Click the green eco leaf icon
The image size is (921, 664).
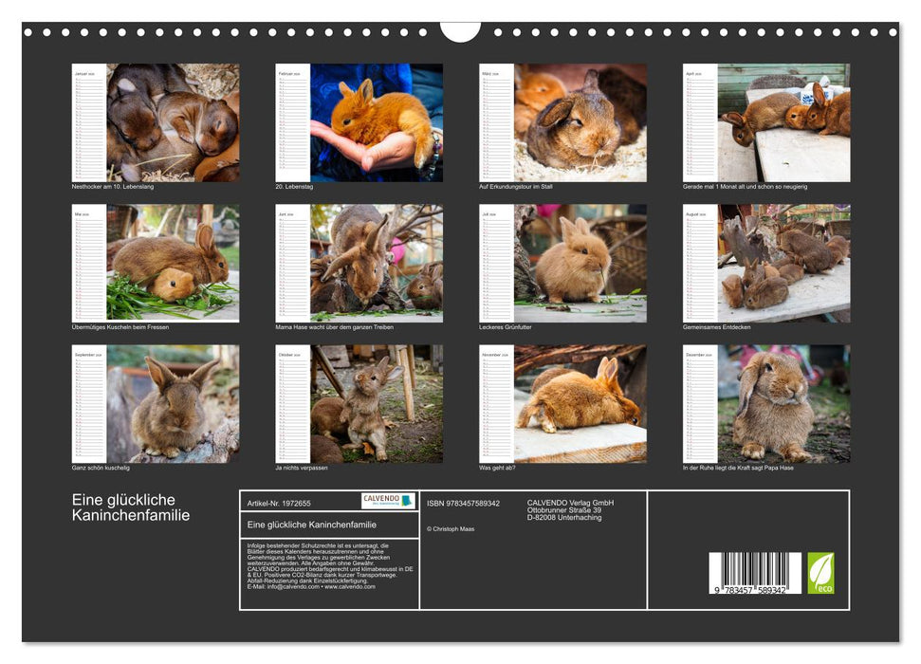click(820, 573)
